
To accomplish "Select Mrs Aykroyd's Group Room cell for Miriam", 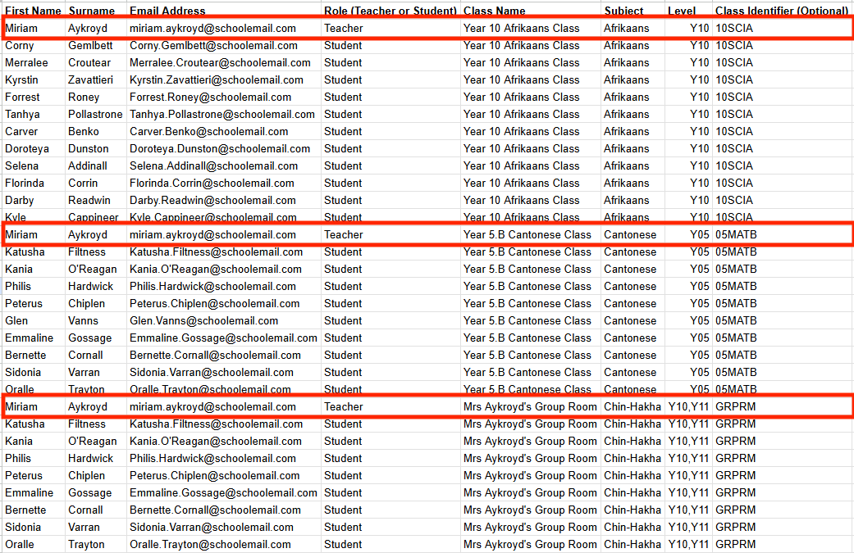I will [531, 406].
